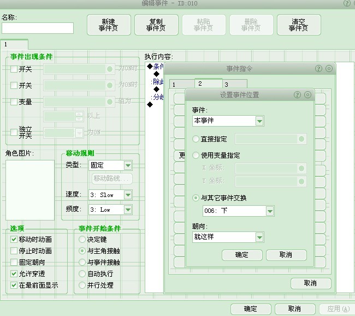Select 与其它事件交换 radio option
The width and height of the screenshot is (355, 316).
tap(196, 198)
